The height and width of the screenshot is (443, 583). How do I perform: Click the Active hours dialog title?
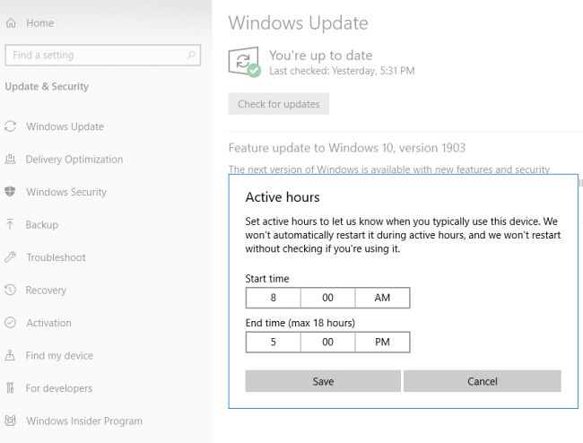coord(283,197)
